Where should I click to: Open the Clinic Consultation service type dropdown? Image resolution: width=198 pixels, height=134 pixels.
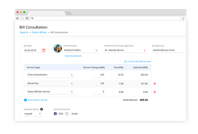tap(72, 75)
